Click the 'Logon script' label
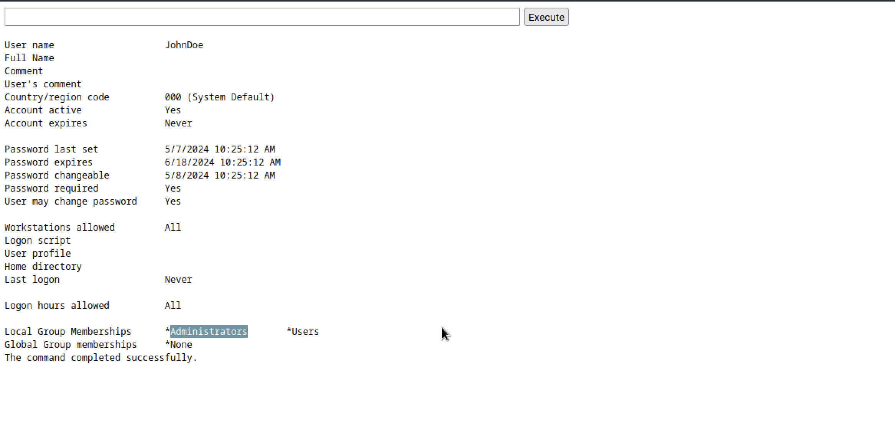 click(x=38, y=240)
